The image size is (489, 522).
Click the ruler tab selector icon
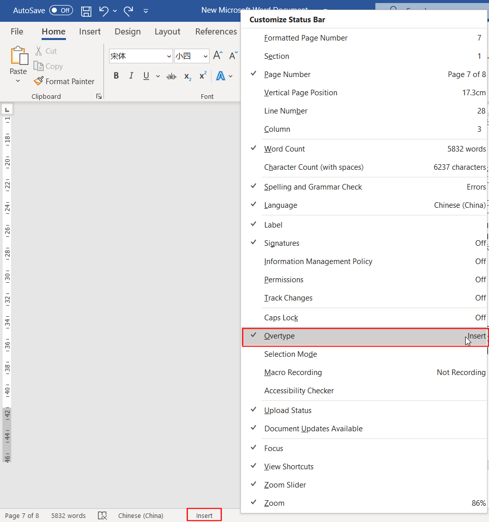tap(7, 109)
